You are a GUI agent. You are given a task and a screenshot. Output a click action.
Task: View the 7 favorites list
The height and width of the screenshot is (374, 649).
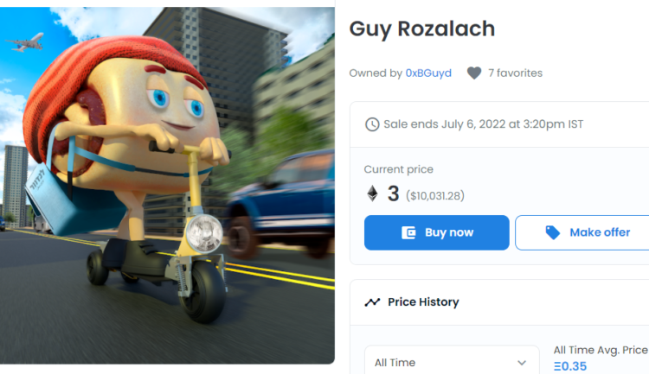point(515,73)
